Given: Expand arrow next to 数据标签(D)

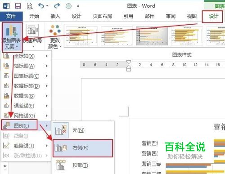Looking at the screenshot, I should [47, 86].
